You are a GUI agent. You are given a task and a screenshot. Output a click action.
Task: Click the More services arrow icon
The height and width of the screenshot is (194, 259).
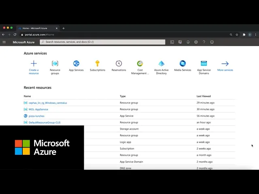(x=225, y=63)
